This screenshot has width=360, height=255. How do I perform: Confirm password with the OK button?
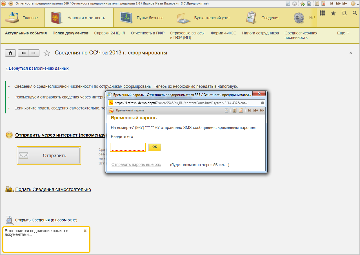tap(154, 147)
